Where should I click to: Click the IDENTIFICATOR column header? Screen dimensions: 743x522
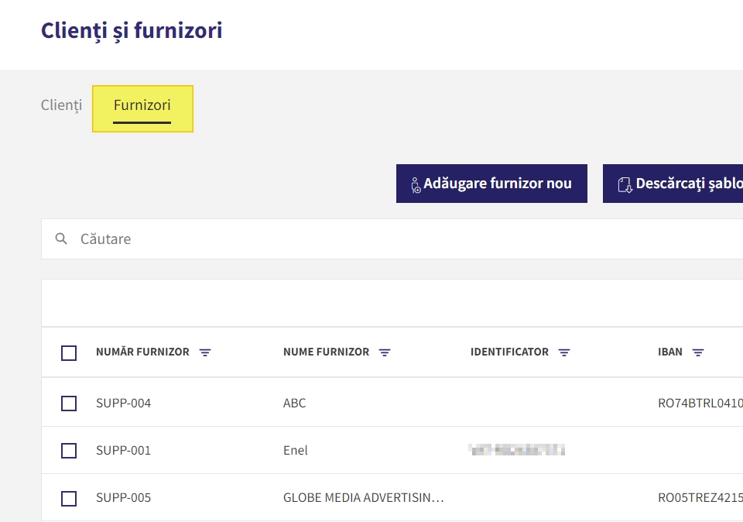click(509, 352)
